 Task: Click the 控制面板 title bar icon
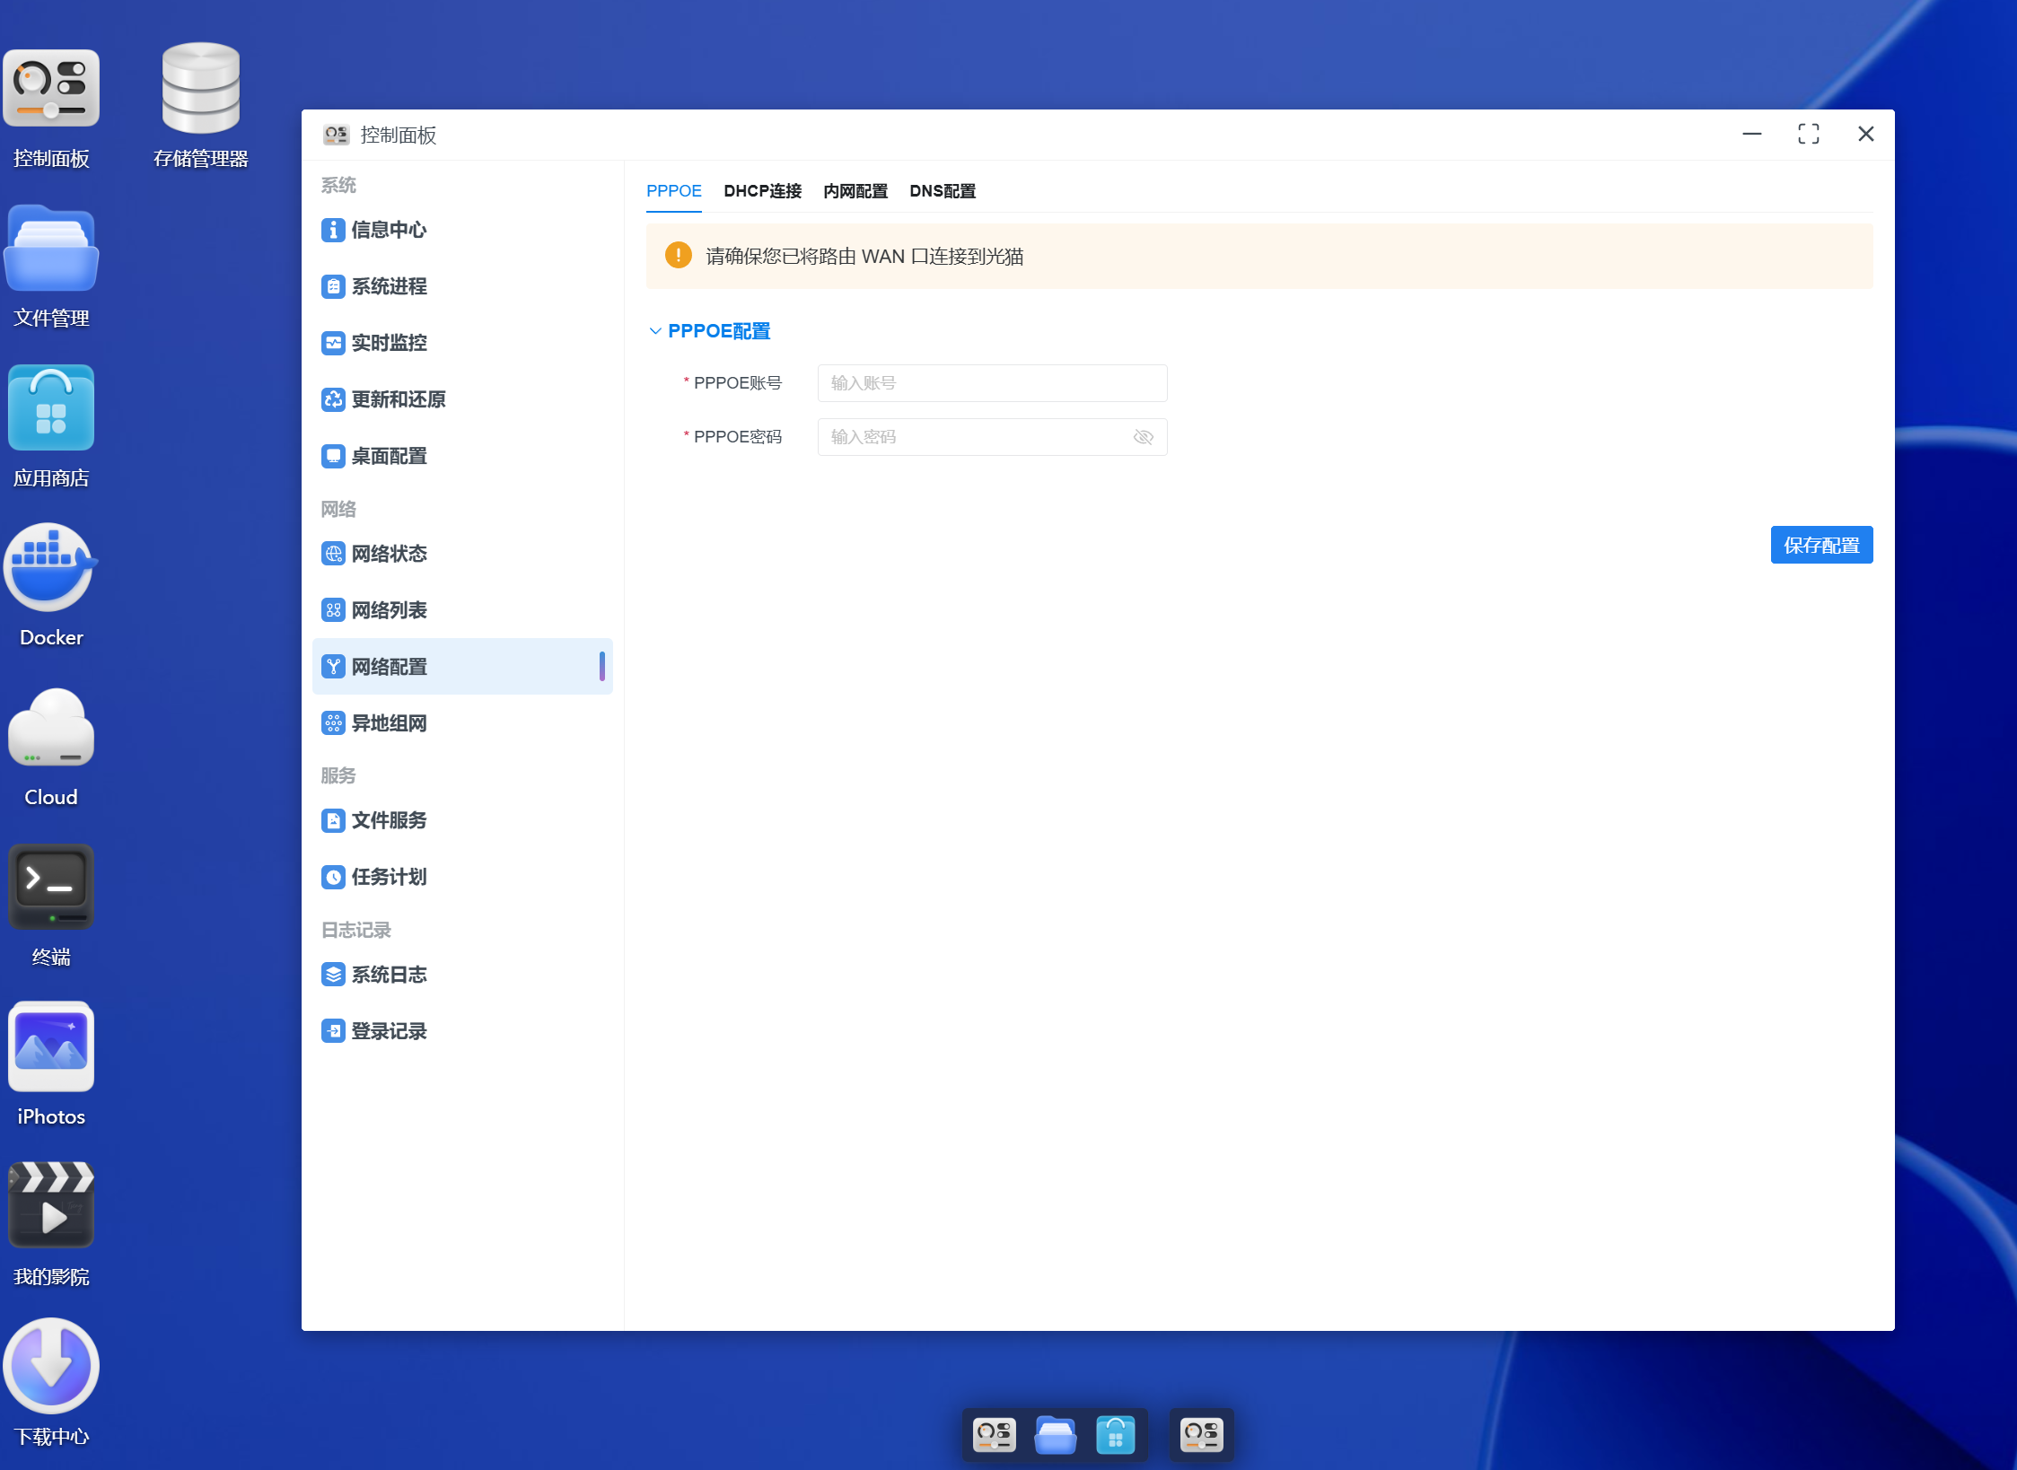[336, 135]
